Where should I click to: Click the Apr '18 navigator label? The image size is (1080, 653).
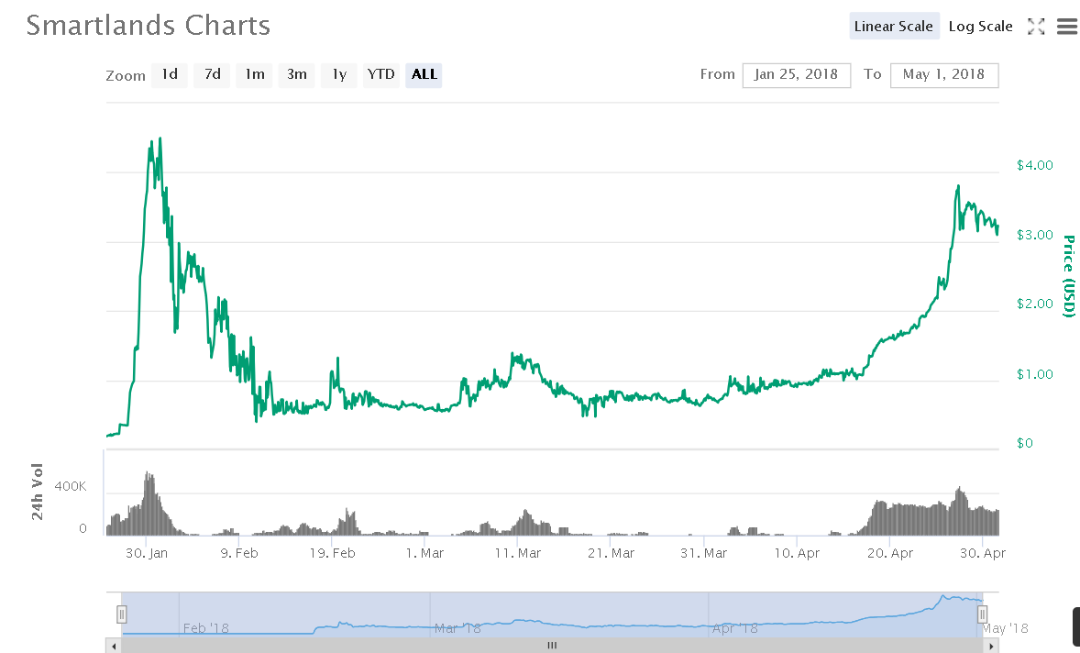pos(735,628)
